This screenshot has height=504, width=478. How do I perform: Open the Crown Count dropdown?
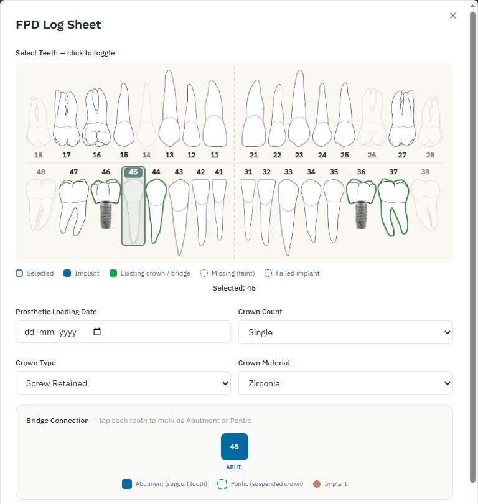click(345, 332)
